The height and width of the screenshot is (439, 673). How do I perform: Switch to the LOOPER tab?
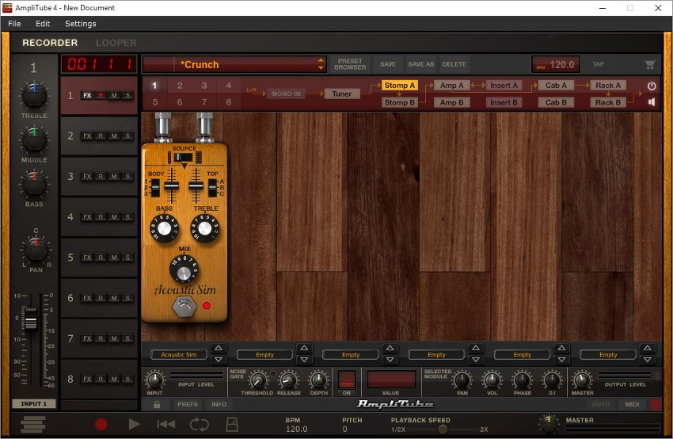(x=116, y=43)
